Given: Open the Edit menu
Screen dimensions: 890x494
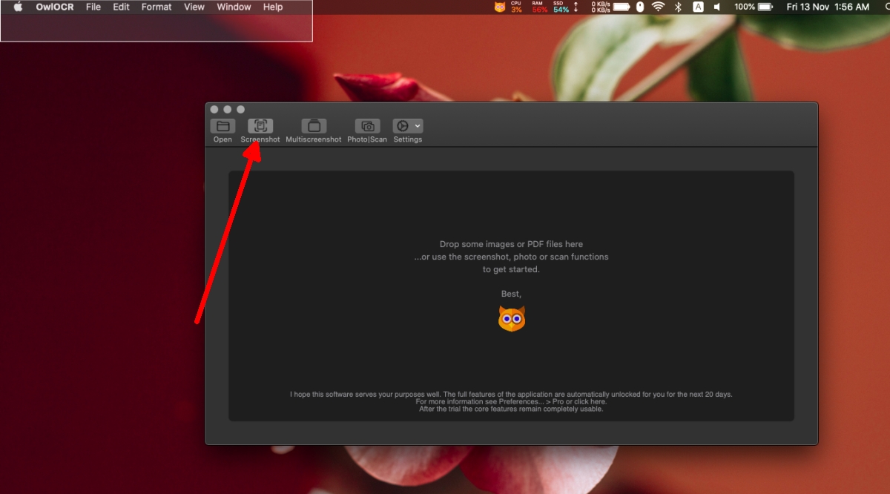Looking at the screenshot, I should (x=121, y=7).
